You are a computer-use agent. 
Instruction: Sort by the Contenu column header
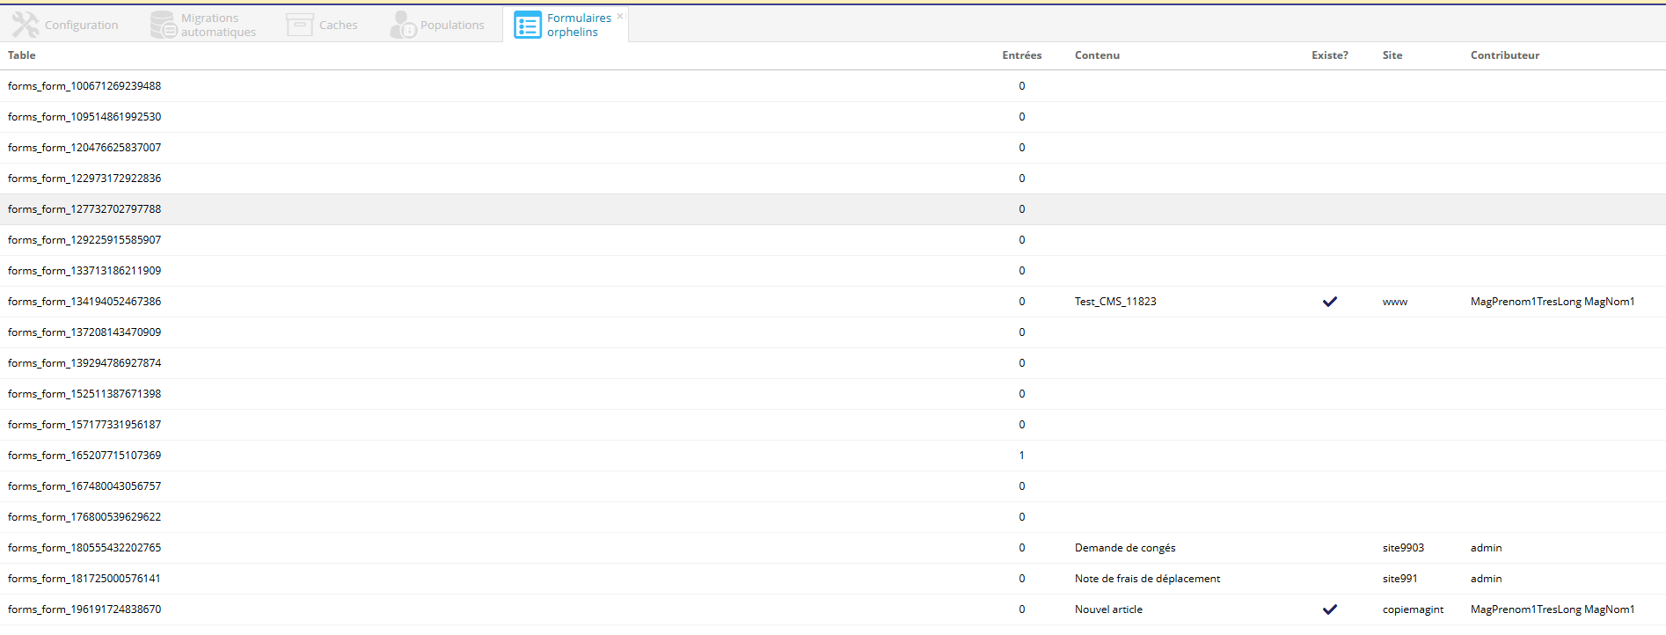1097,55
